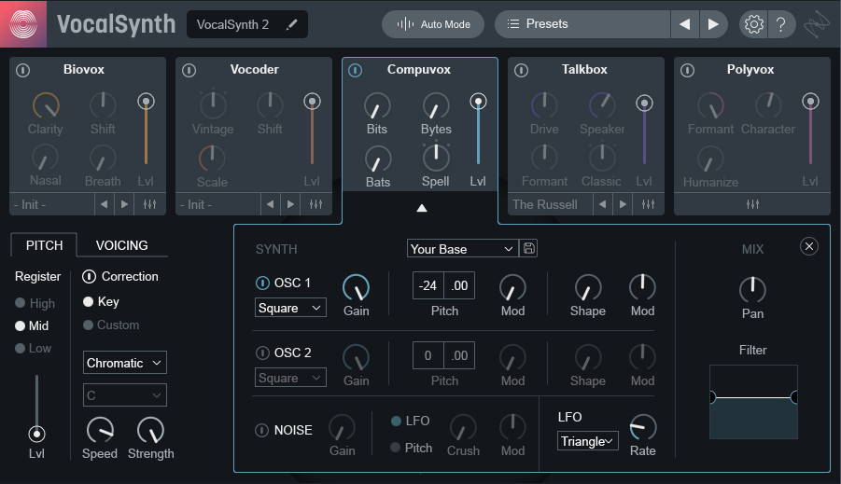Load the previous preset with left arrow
Image resolution: width=841 pixels, height=484 pixels.
(685, 24)
